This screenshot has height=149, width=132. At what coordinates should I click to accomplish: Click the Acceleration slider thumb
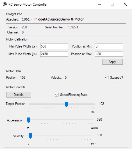(x=29, y=120)
